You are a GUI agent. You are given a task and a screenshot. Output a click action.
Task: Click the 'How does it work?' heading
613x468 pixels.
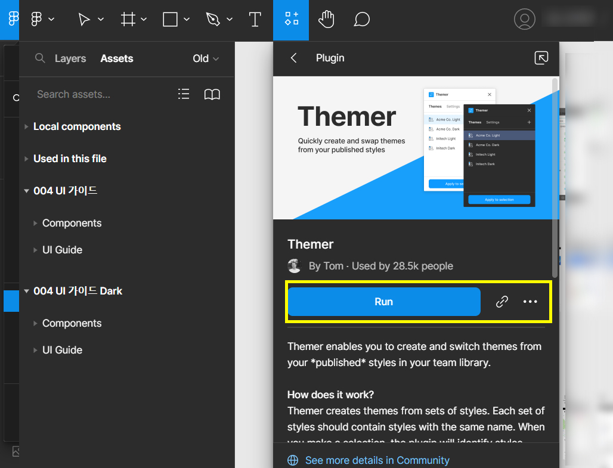(x=331, y=395)
